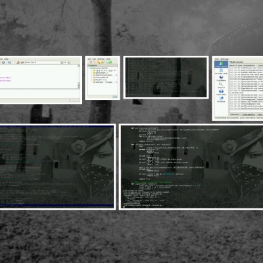
Task: Click the Send button in chat window
Action: [74, 101]
